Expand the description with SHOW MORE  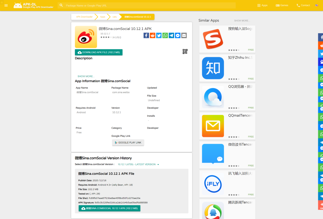pos(86,76)
